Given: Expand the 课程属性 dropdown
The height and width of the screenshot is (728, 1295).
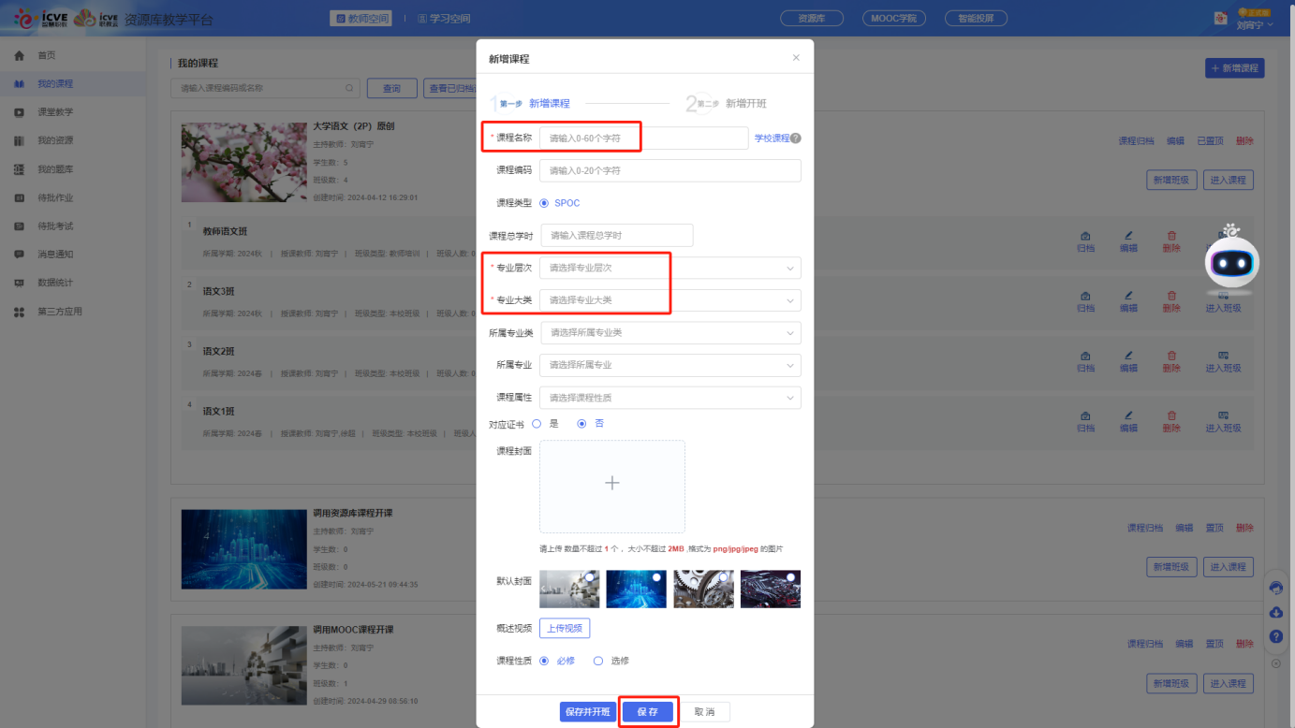Looking at the screenshot, I should (x=670, y=398).
